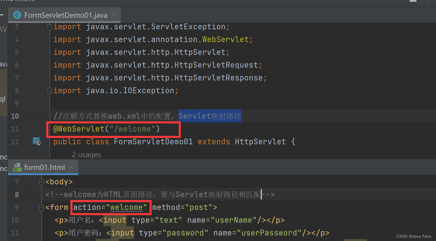Click the HttpServletResponse import line

tap(160, 78)
